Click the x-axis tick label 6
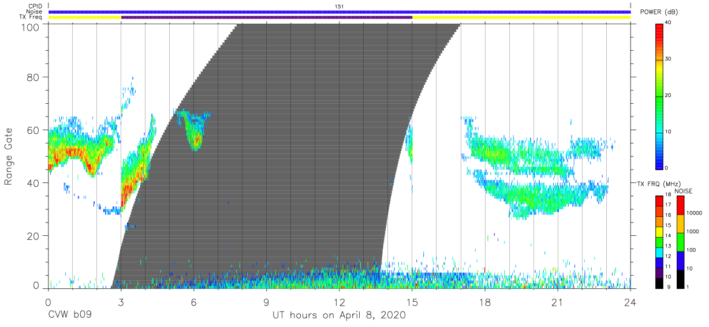This screenshot has width=709, height=327. (x=193, y=302)
